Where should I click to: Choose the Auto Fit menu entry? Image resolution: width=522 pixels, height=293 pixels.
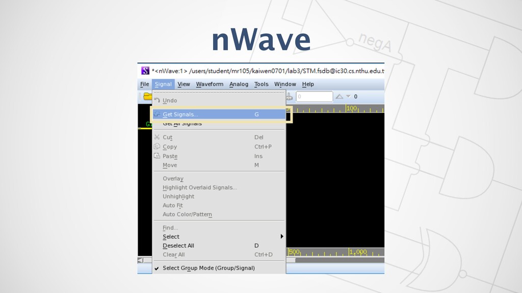coord(219,206)
